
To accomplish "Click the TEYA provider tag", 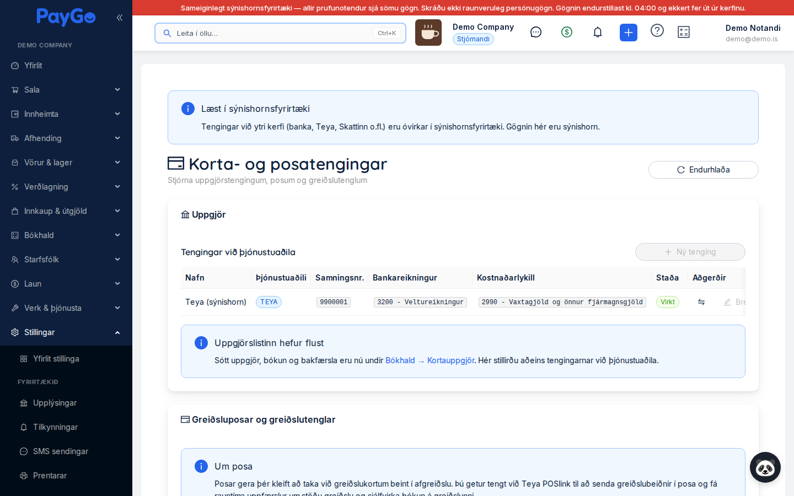I will (269, 302).
